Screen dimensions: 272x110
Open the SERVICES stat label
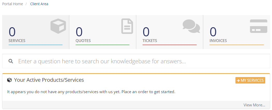coord(17,40)
